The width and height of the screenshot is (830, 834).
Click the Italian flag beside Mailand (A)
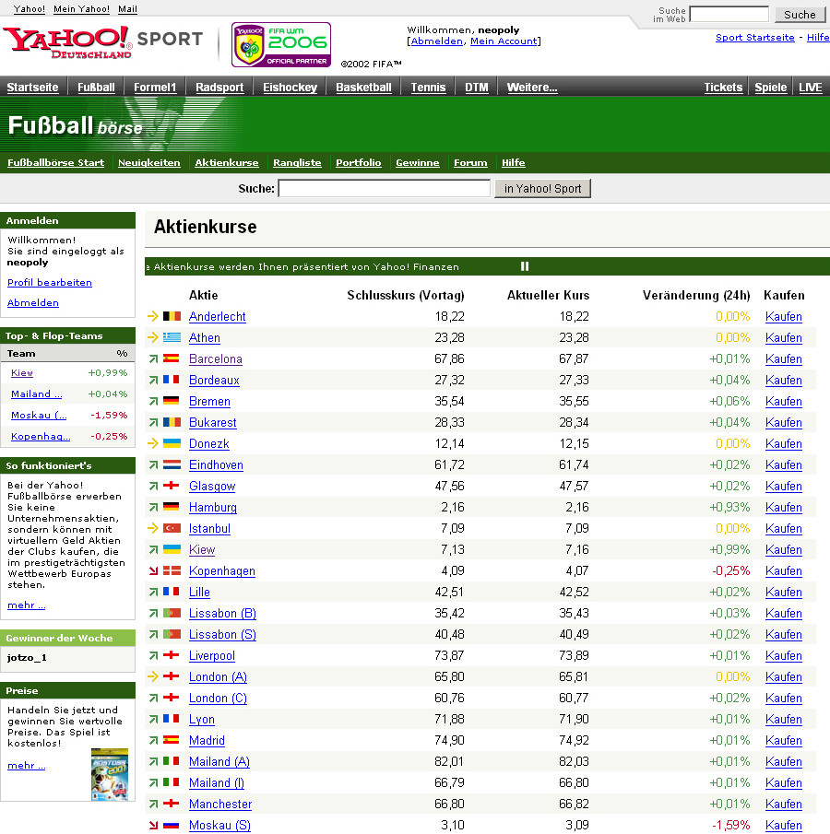coord(172,761)
